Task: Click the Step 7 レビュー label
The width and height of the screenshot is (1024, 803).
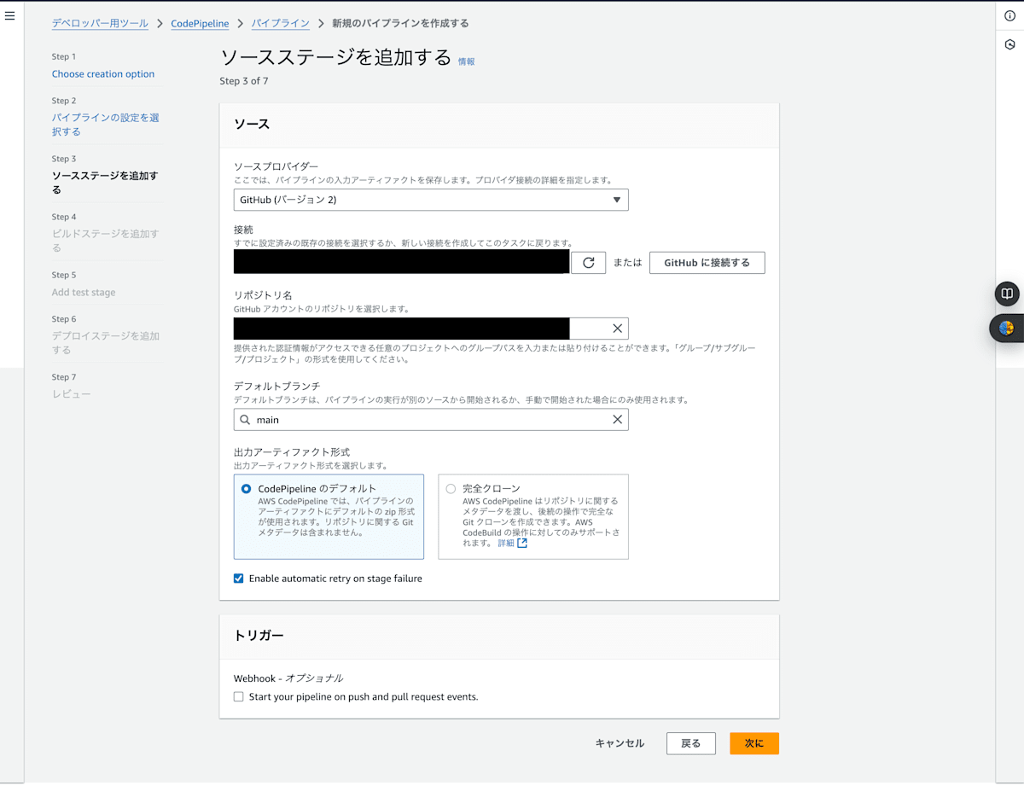Action: pyautogui.click(x=71, y=394)
